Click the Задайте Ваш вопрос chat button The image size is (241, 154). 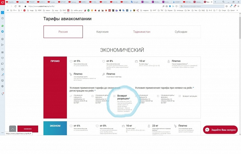[220, 130]
